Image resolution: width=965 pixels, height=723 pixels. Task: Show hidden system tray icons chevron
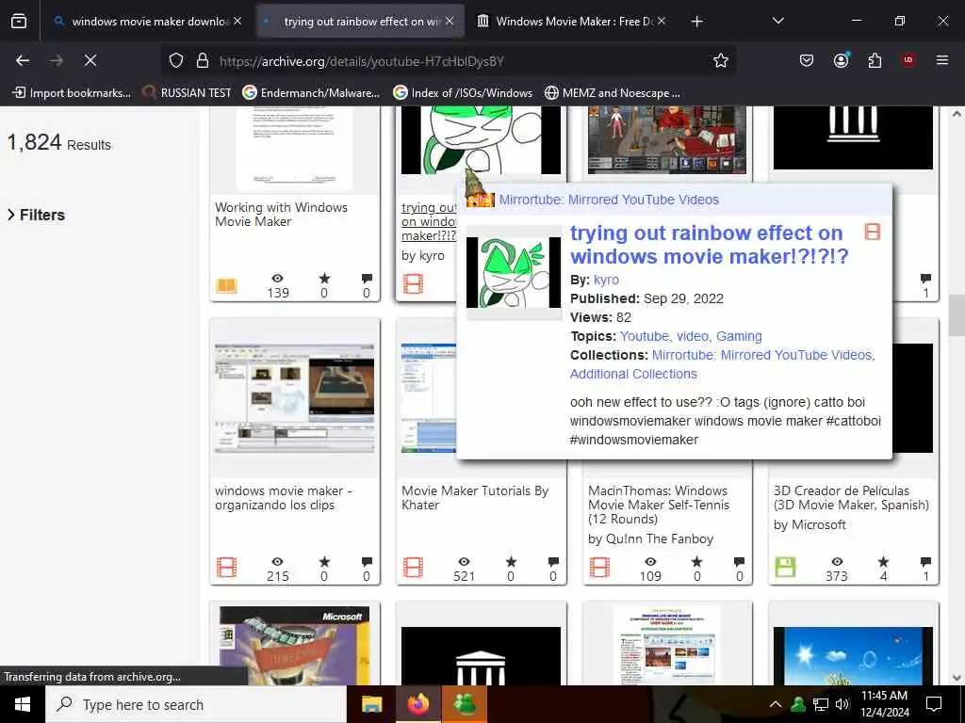(x=776, y=704)
